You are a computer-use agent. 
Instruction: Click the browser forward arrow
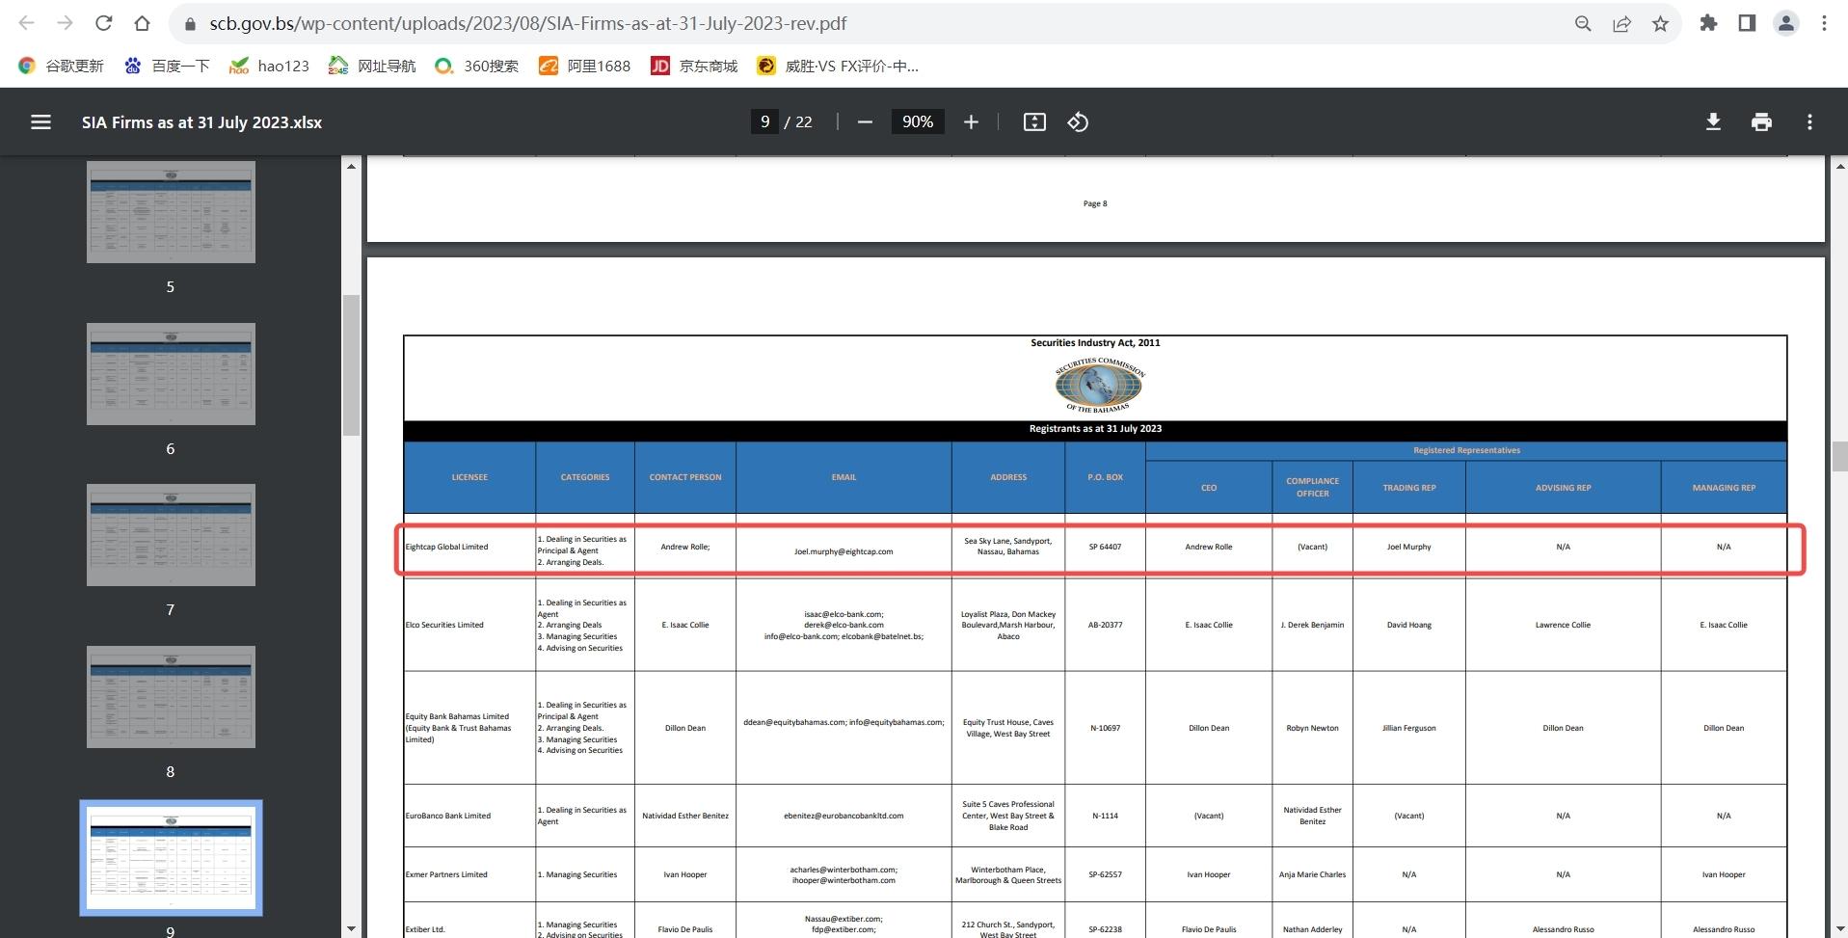[65, 23]
